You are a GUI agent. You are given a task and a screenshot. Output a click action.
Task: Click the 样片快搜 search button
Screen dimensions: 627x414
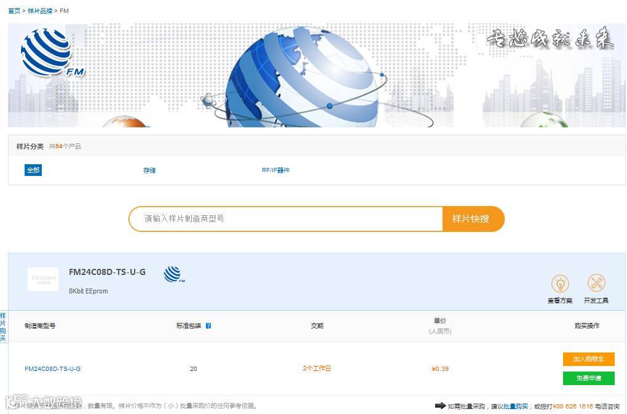[473, 219]
